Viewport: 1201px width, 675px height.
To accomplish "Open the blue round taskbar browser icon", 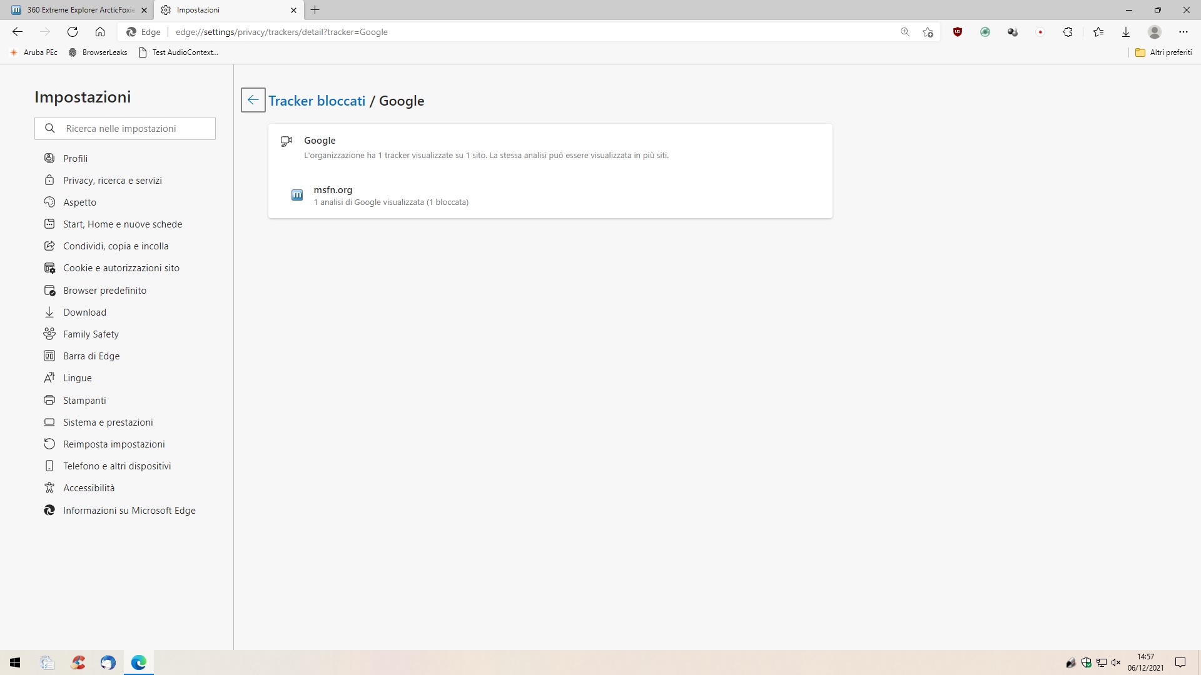I will pyautogui.click(x=108, y=662).
